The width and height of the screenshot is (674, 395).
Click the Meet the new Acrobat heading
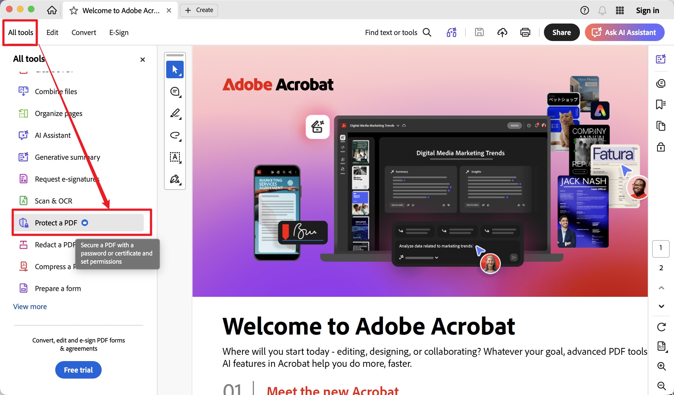pyautogui.click(x=333, y=391)
